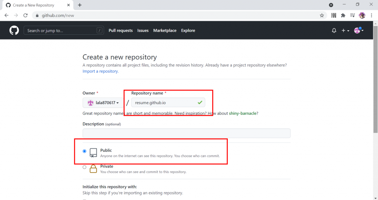Click the Public option label
Viewport: 378px width, 200px height.
coord(106,150)
